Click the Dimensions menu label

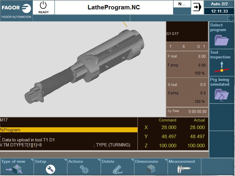[147, 161]
